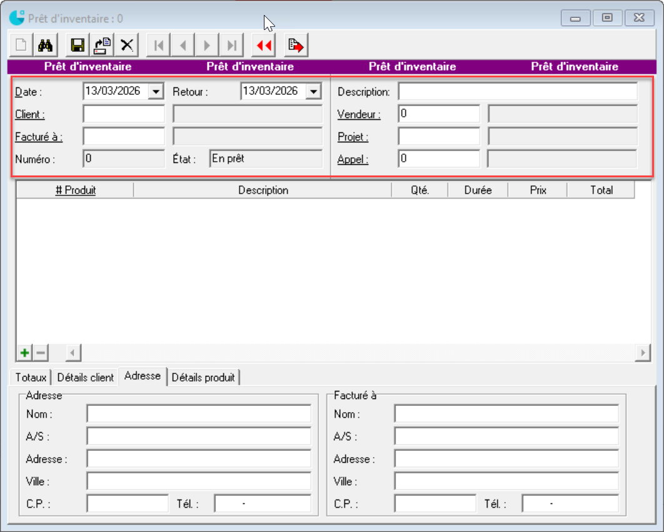Screen dimensions: 664x532
Task: Focus the Projet input field
Action: click(438, 136)
